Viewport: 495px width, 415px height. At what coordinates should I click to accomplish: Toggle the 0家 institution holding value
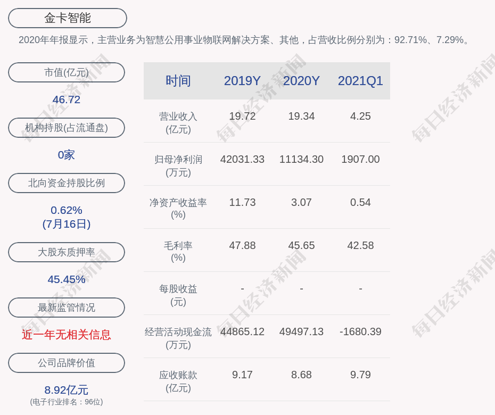[x=66, y=154]
